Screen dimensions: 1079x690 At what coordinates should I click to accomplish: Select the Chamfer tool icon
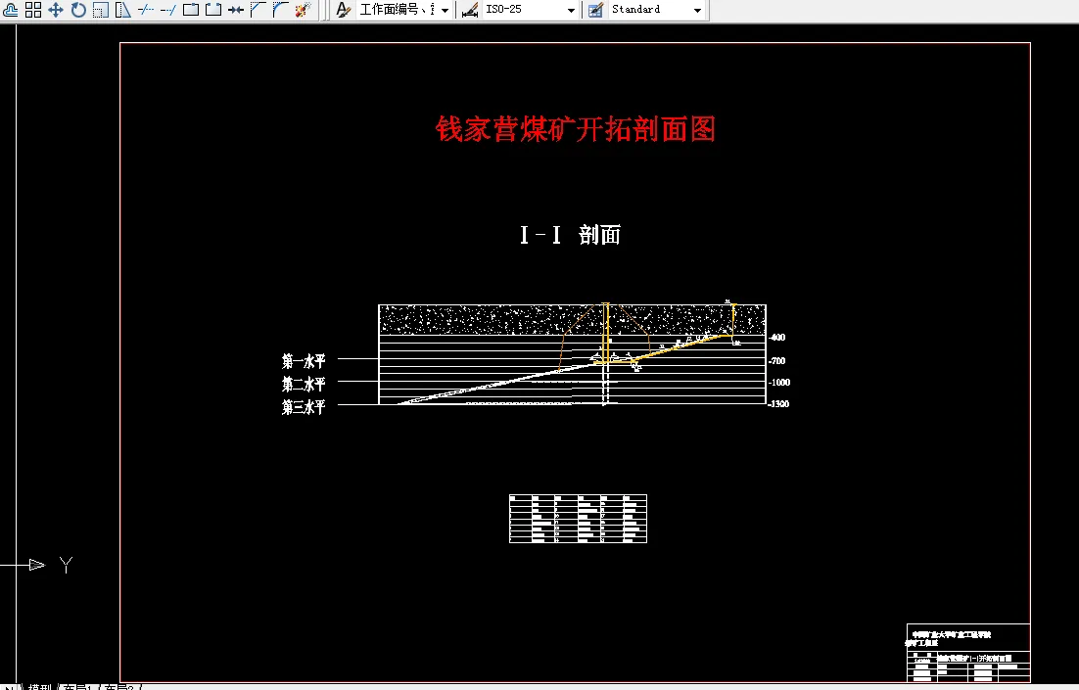coord(258,9)
